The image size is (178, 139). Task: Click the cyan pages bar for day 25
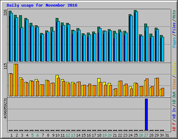137,36
